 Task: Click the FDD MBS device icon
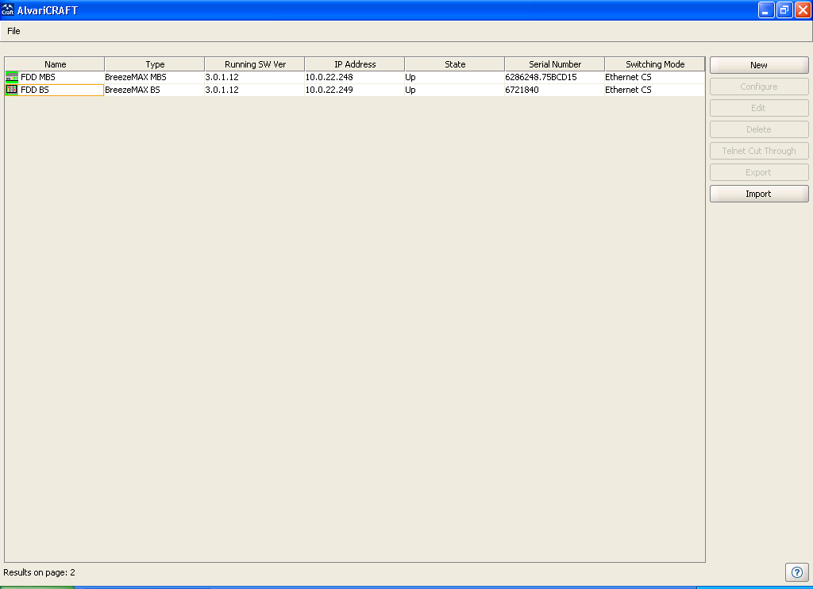11,77
